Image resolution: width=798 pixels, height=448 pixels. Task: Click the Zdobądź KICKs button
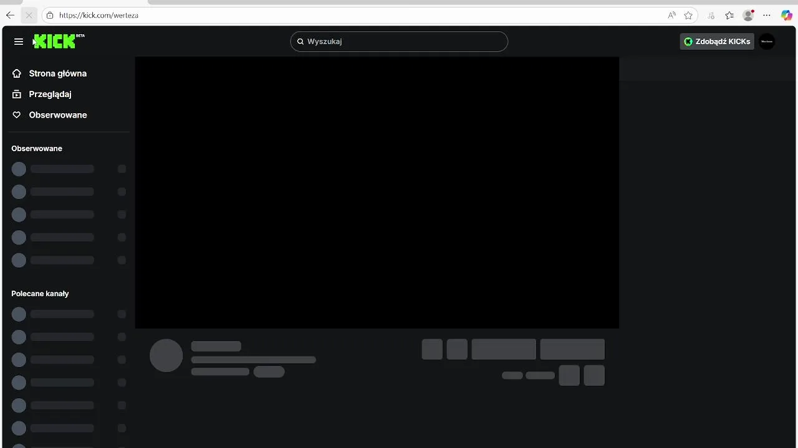point(717,42)
